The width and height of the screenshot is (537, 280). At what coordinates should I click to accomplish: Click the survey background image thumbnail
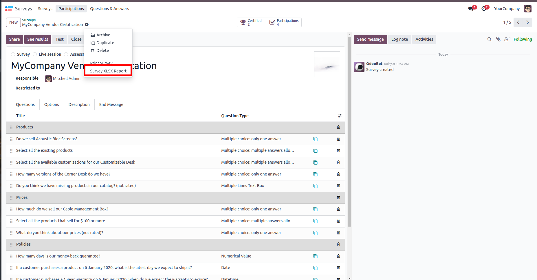coord(327,64)
